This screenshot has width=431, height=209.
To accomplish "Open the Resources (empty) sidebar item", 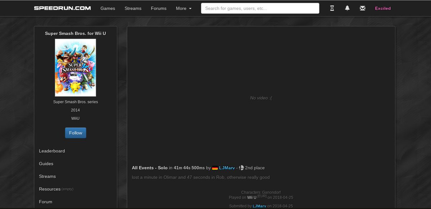I will click(x=56, y=189).
